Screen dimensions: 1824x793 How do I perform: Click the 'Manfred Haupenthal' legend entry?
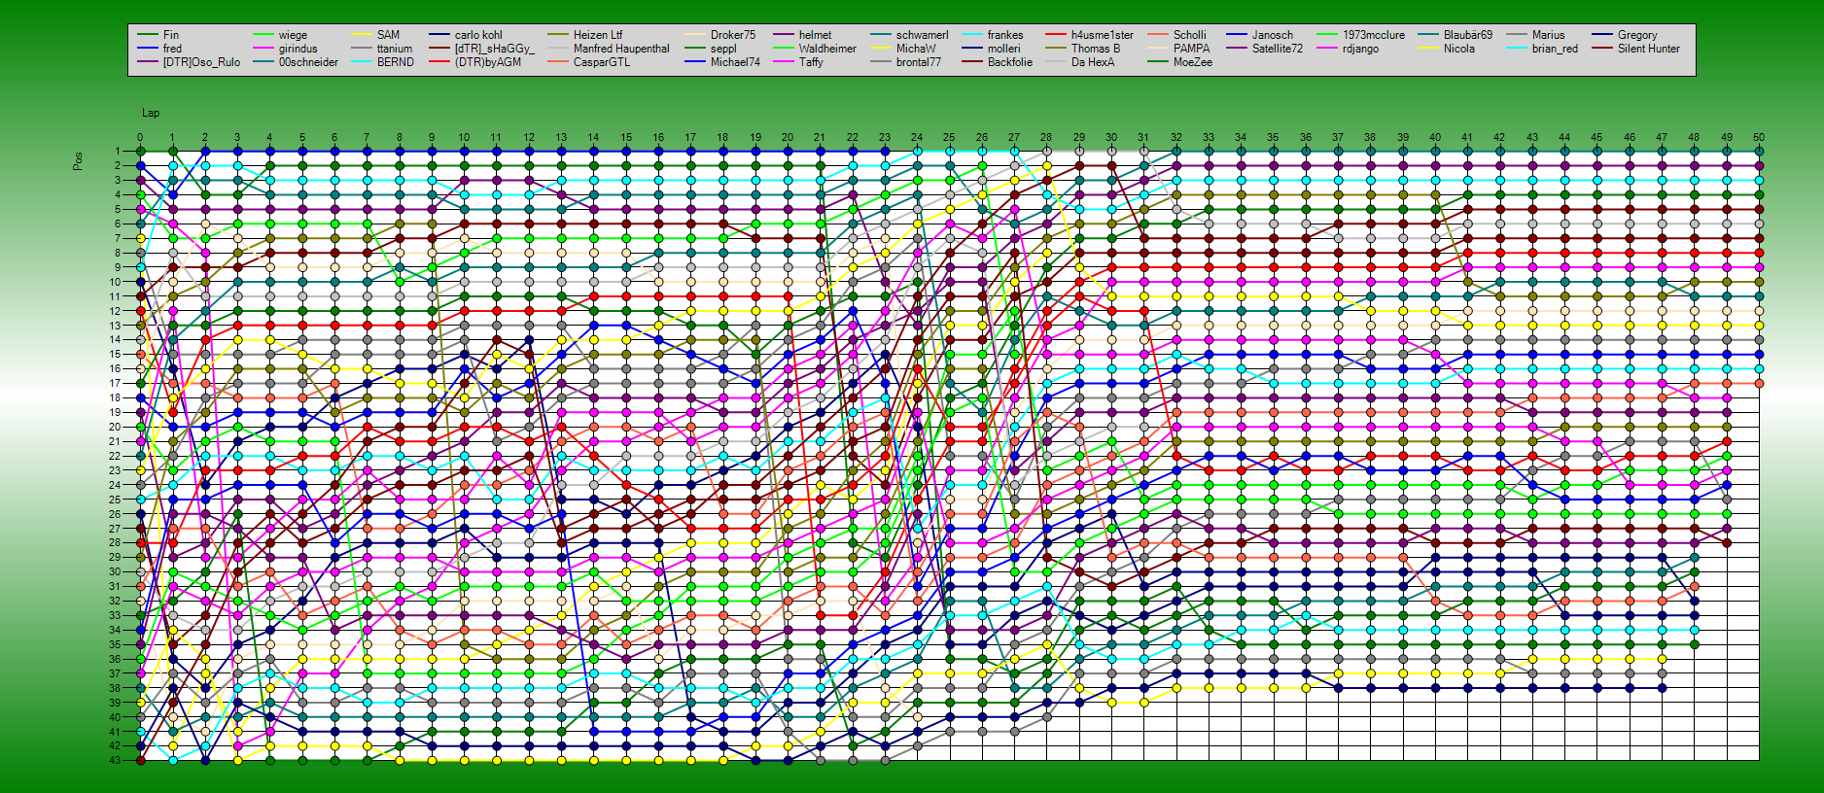coord(609,49)
